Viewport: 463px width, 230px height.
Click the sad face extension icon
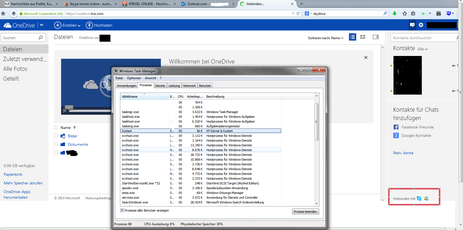pos(439,13)
